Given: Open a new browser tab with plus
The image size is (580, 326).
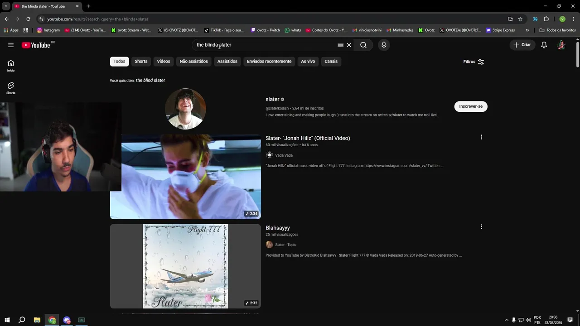Looking at the screenshot, I should pos(88,6).
